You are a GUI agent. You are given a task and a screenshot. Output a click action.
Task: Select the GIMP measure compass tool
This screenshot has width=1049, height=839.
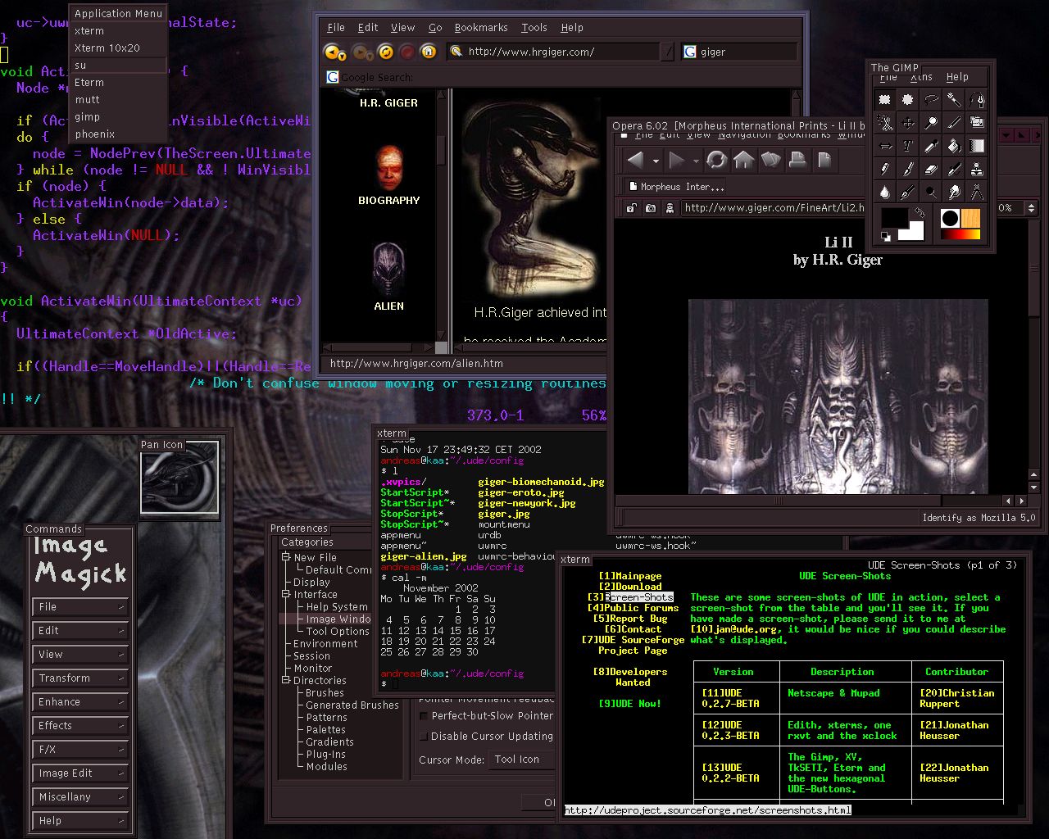(977, 192)
